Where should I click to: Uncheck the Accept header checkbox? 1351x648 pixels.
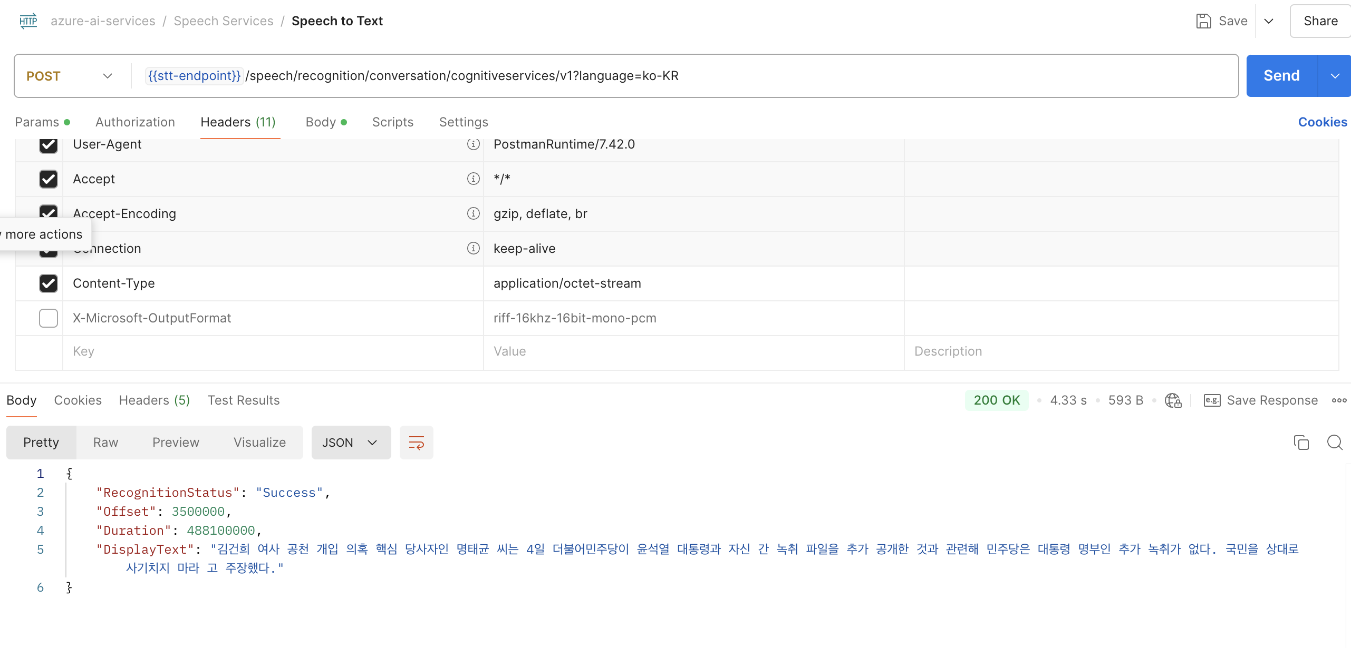[x=49, y=179]
